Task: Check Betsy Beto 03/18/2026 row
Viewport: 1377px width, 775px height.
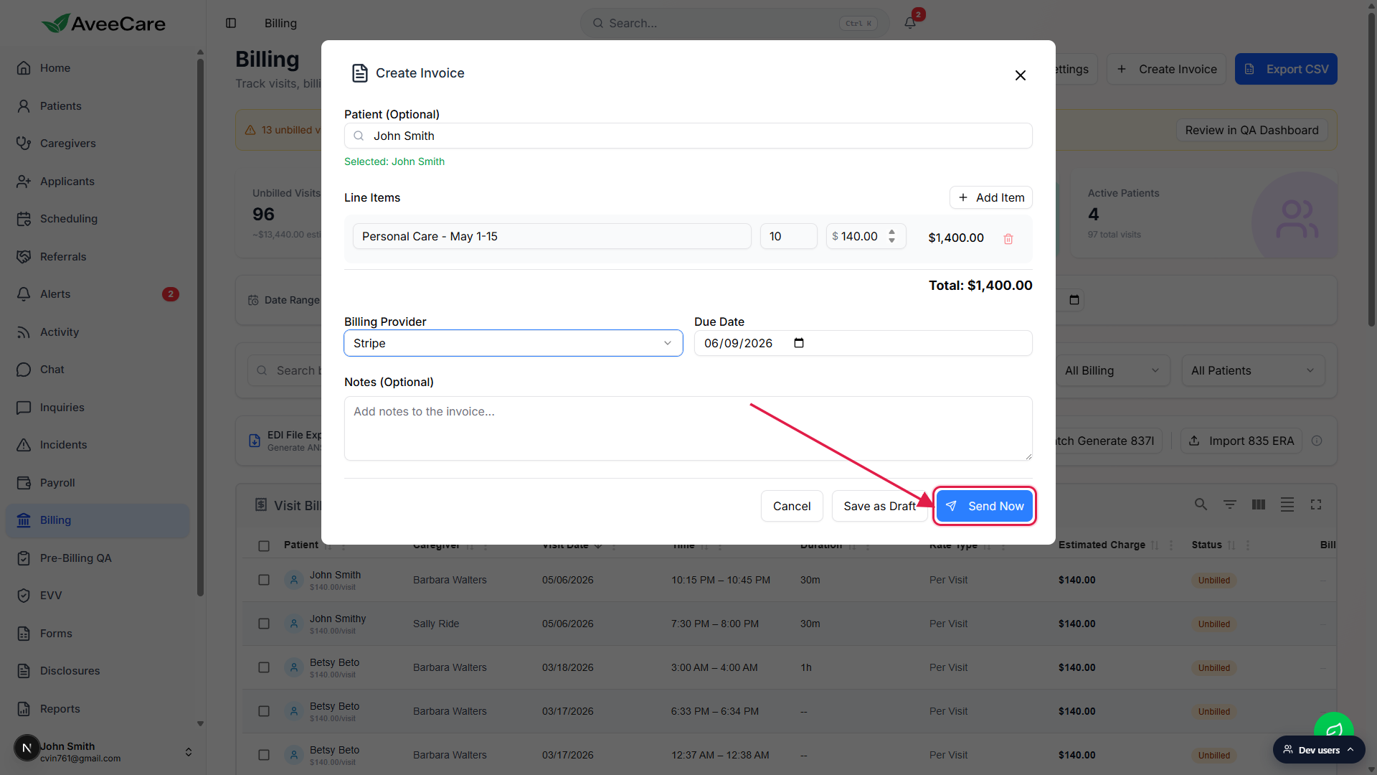Action: point(264,667)
